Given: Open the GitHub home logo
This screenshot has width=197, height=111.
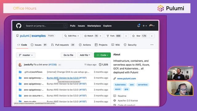Looking at the screenshot, I should (x=18, y=26).
